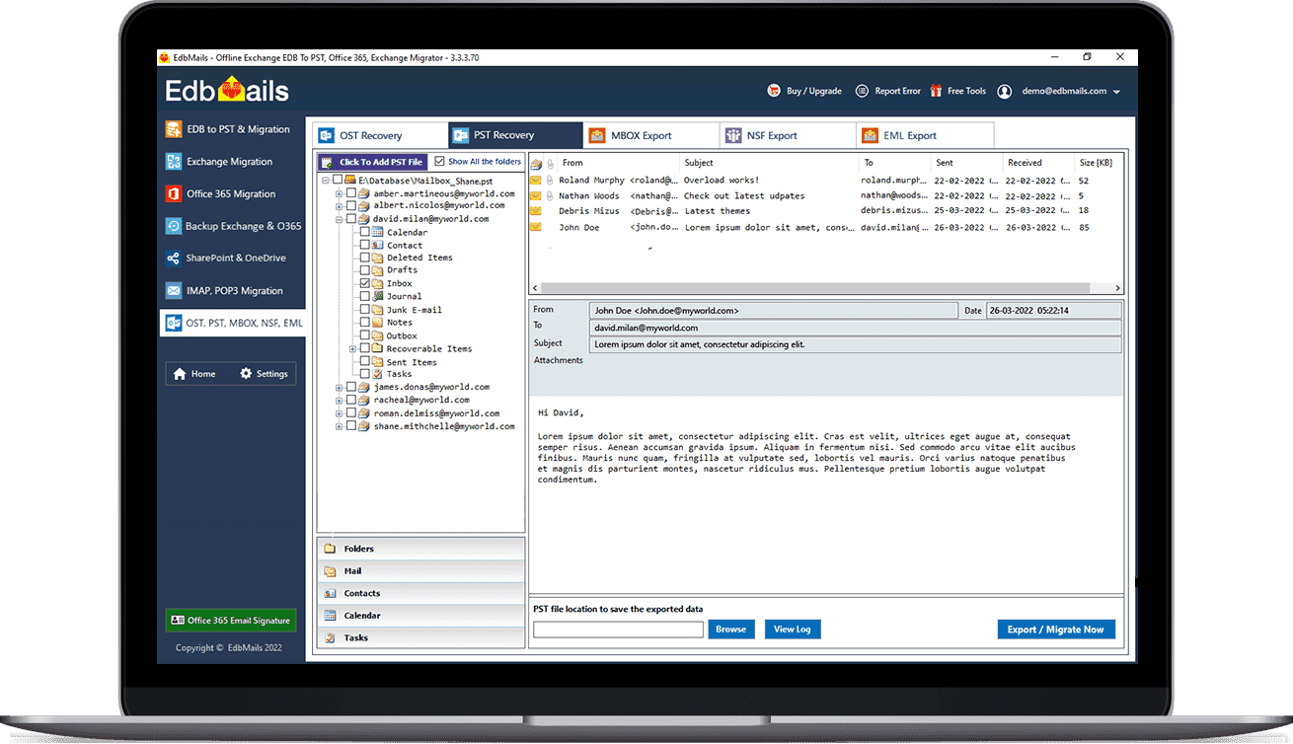Click the Exchange Migration sidebar icon
This screenshot has height=744, width=1293.
point(173,162)
